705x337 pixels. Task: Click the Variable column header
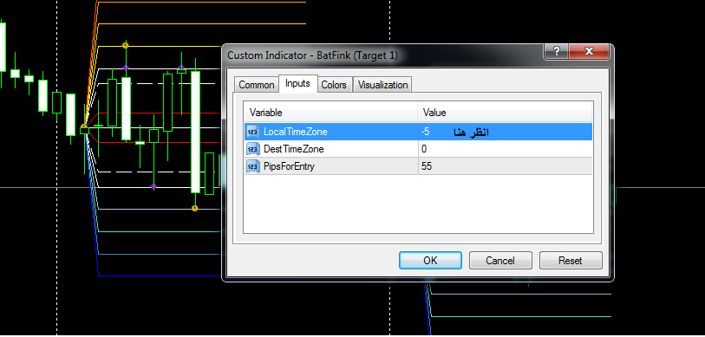(x=331, y=113)
